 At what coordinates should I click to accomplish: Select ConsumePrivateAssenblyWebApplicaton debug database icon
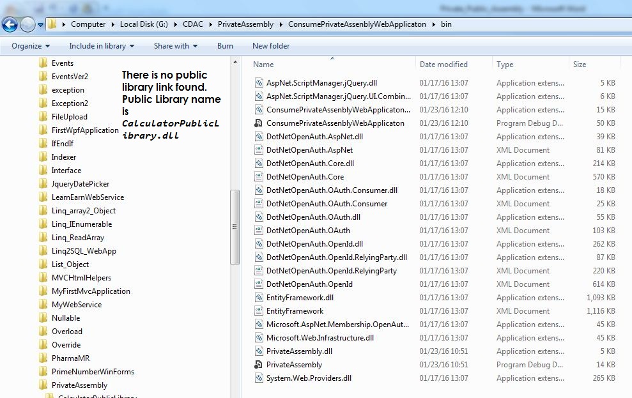pyautogui.click(x=258, y=123)
